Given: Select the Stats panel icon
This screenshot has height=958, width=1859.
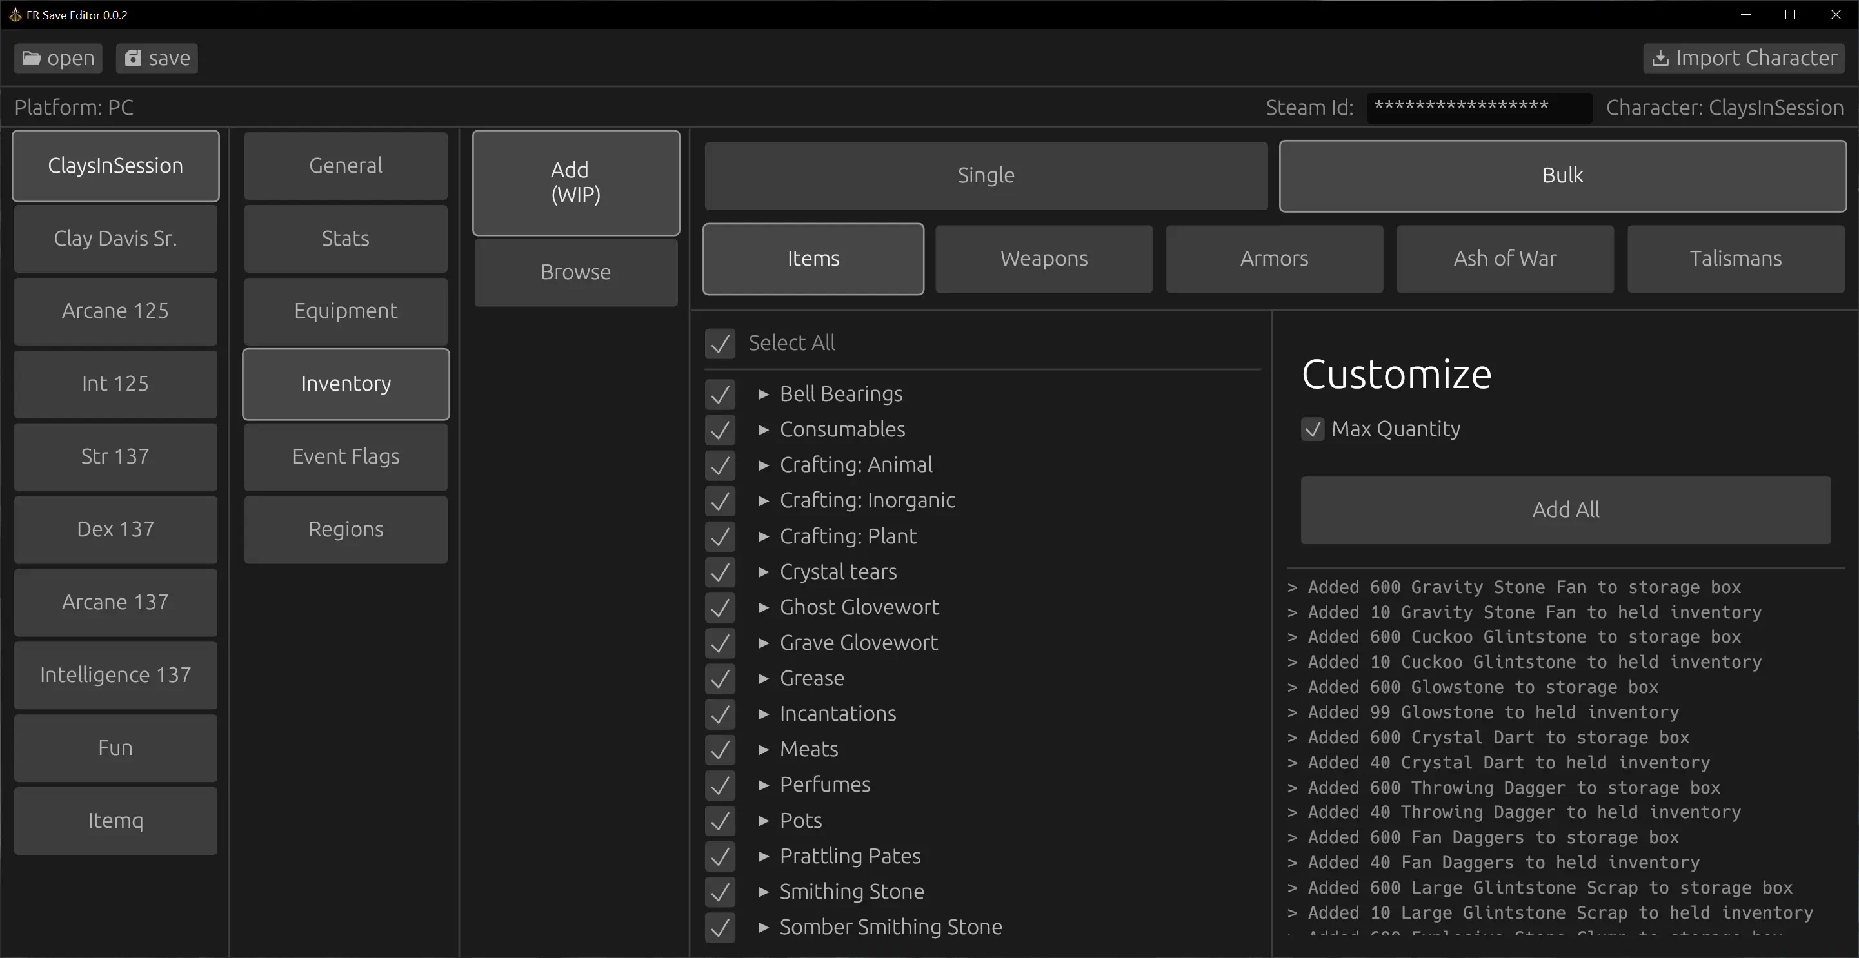Looking at the screenshot, I should click(346, 237).
